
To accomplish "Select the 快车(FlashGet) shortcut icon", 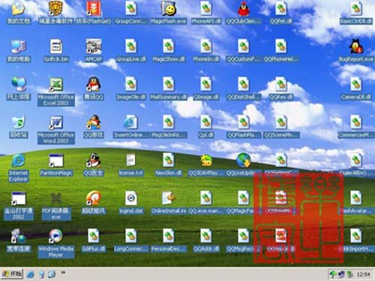I will [93, 8].
